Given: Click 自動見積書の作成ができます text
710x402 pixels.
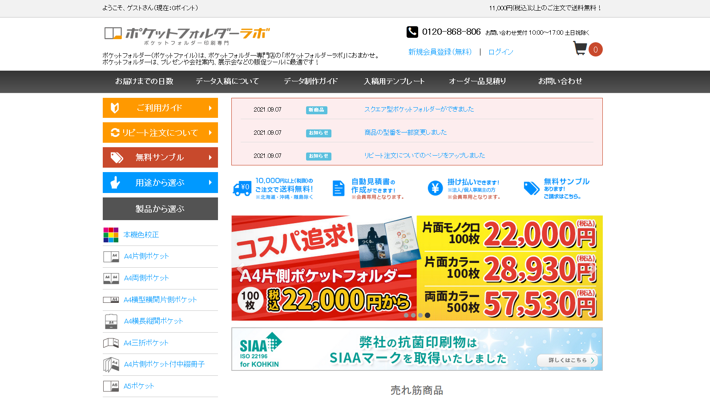Looking at the screenshot, I should 378,189.
